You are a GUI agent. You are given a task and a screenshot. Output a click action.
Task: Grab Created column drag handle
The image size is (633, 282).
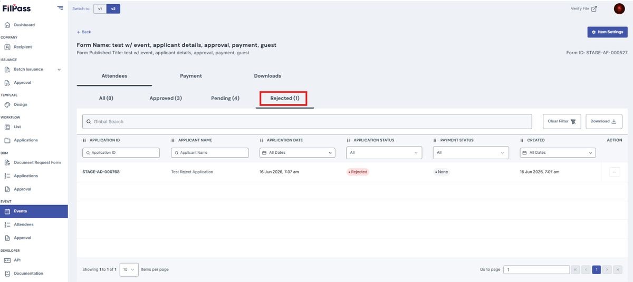[x=522, y=140]
